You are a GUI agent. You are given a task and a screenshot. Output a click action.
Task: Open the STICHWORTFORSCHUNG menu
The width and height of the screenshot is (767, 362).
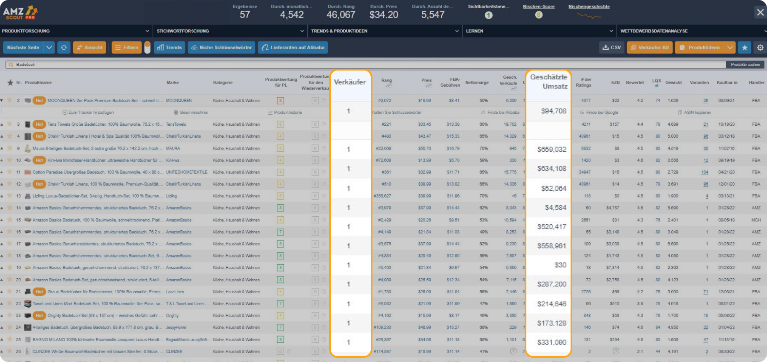point(231,31)
